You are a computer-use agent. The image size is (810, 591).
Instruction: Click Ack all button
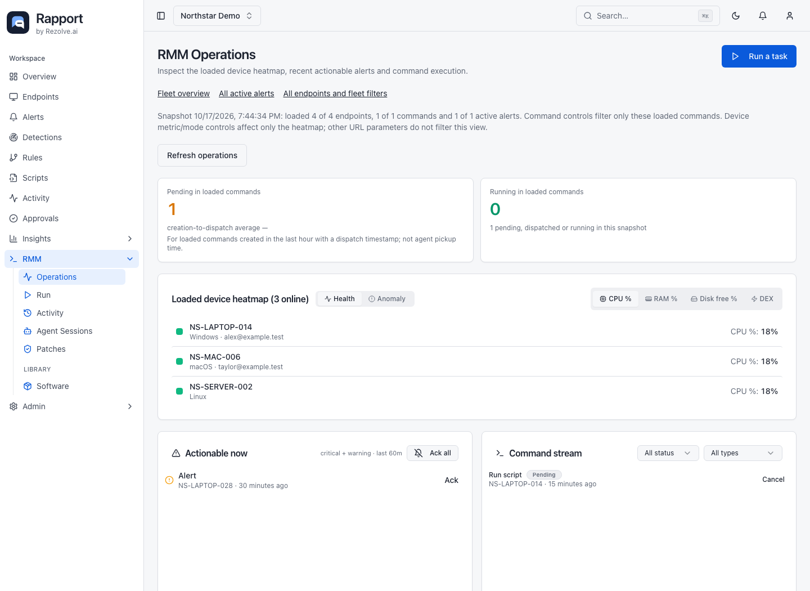[433, 453]
